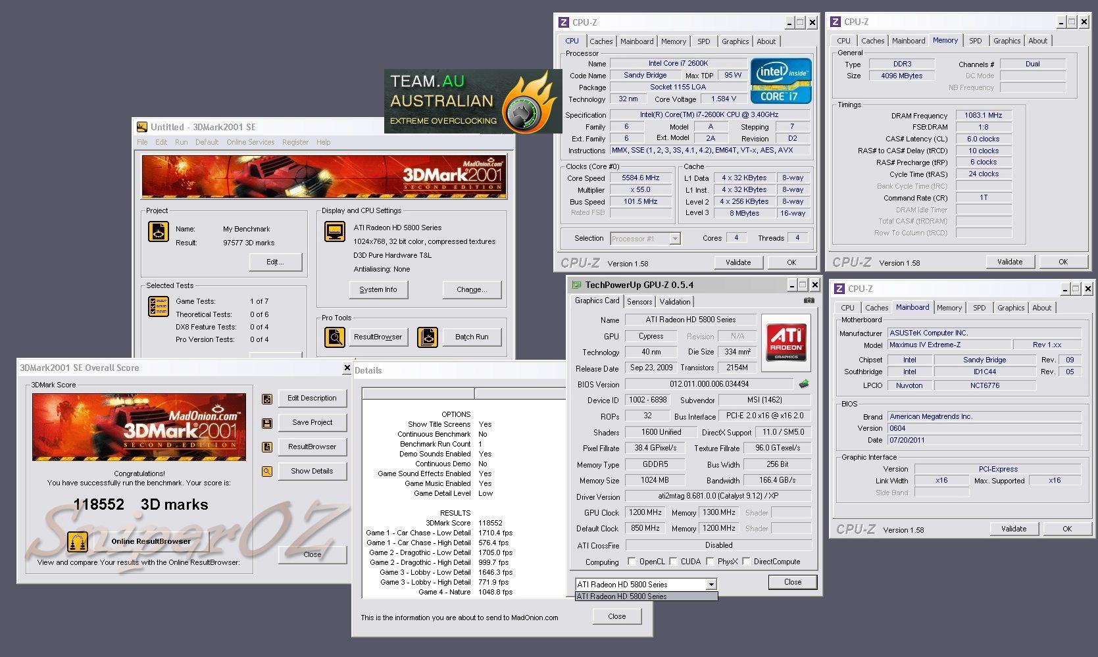
Task: Click Show Details button in score dialog
Action: (x=312, y=471)
